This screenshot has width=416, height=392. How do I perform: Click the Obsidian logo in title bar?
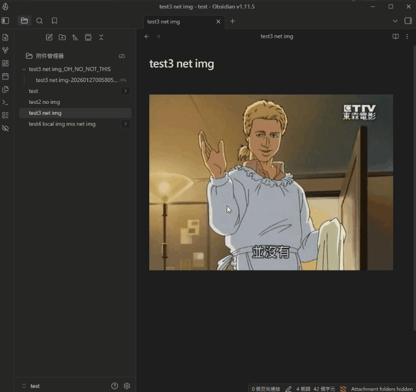click(x=5, y=6)
